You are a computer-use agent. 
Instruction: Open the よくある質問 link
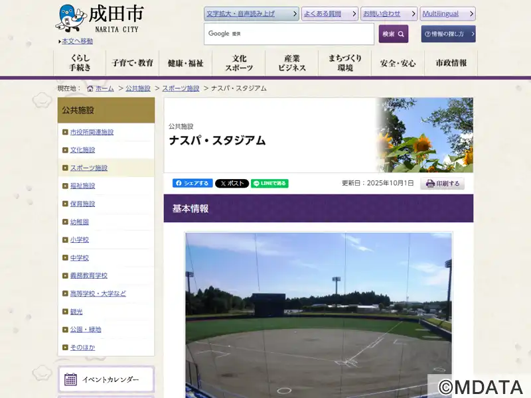329,14
